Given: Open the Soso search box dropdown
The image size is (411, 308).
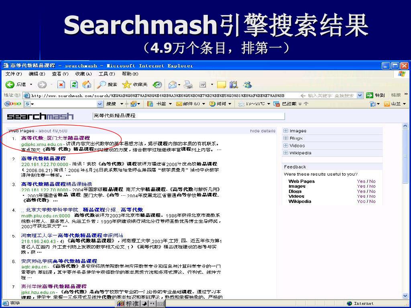Looking at the screenshot, I should point(100,104).
